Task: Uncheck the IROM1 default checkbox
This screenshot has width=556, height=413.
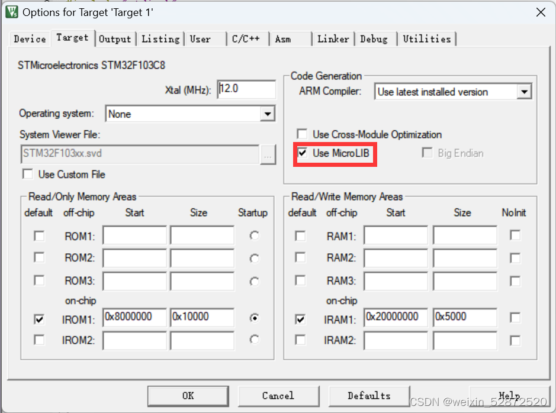Action: [x=39, y=319]
